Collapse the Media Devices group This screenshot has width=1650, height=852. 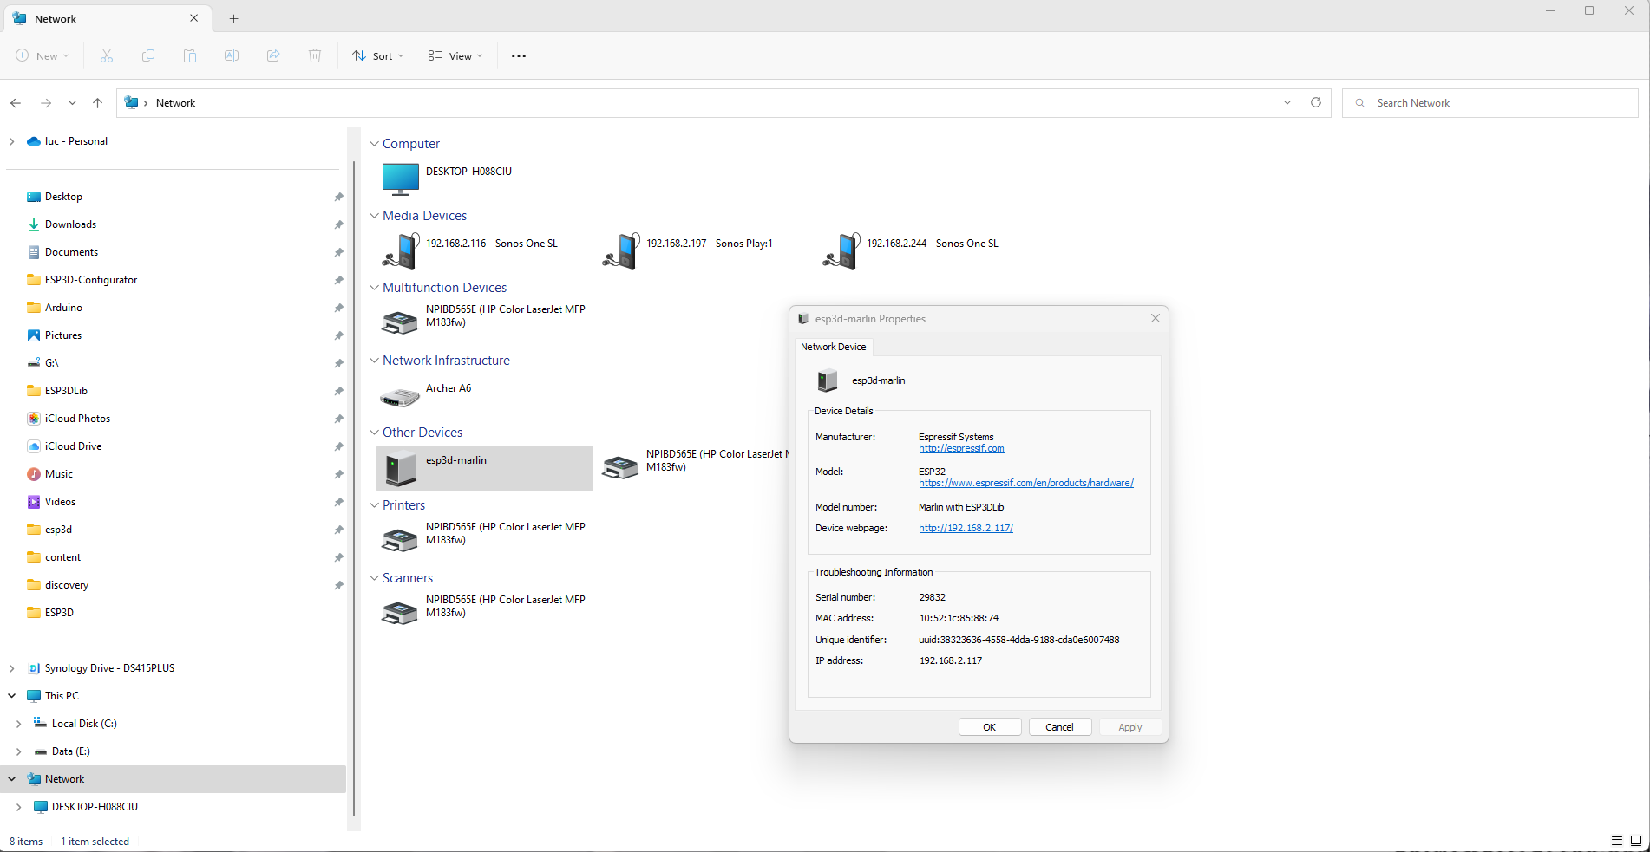point(374,216)
